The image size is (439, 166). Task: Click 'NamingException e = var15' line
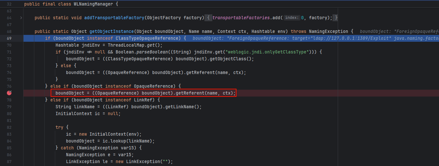pyautogui.click(x=100, y=155)
